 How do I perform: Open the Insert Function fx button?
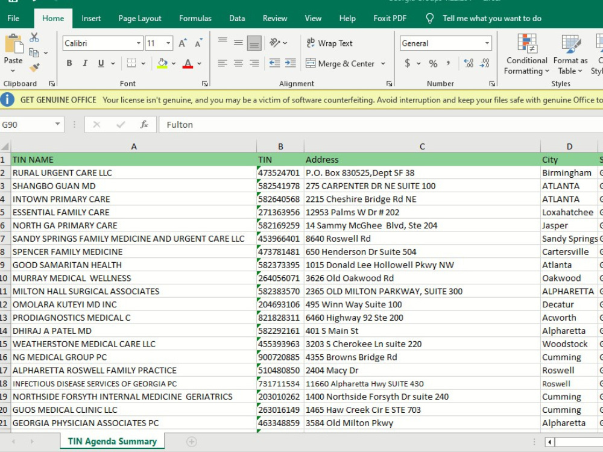[144, 125]
